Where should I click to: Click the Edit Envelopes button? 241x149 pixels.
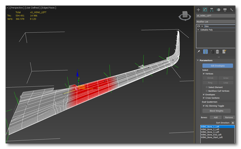[217, 66]
